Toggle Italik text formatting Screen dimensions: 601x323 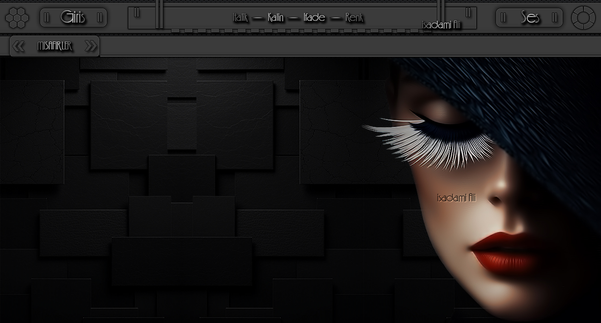(x=241, y=18)
